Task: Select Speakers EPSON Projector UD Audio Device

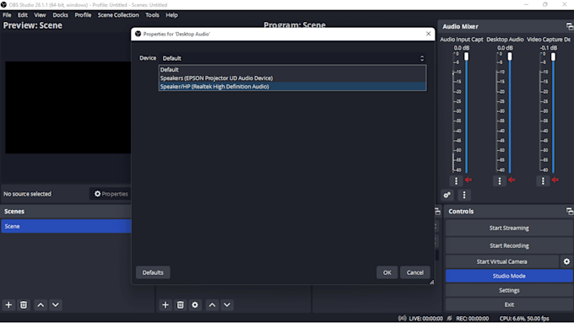Action: click(293, 78)
